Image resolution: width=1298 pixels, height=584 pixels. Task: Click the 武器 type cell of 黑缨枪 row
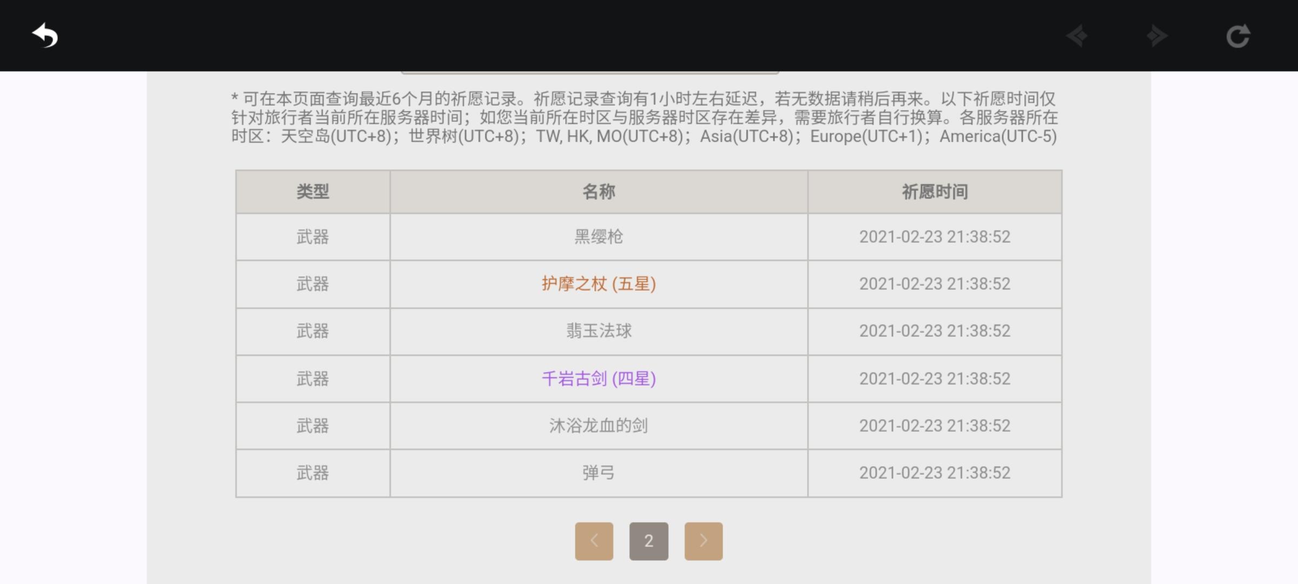pyautogui.click(x=313, y=237)
